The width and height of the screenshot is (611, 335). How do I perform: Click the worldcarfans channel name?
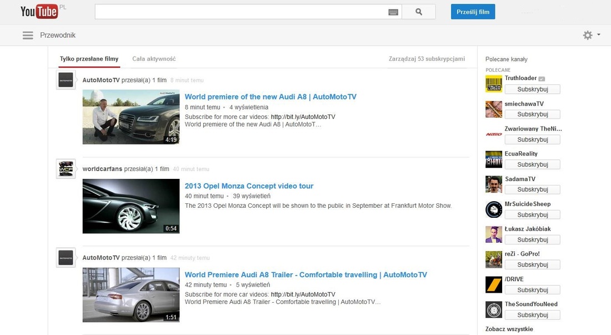[103, 169]
